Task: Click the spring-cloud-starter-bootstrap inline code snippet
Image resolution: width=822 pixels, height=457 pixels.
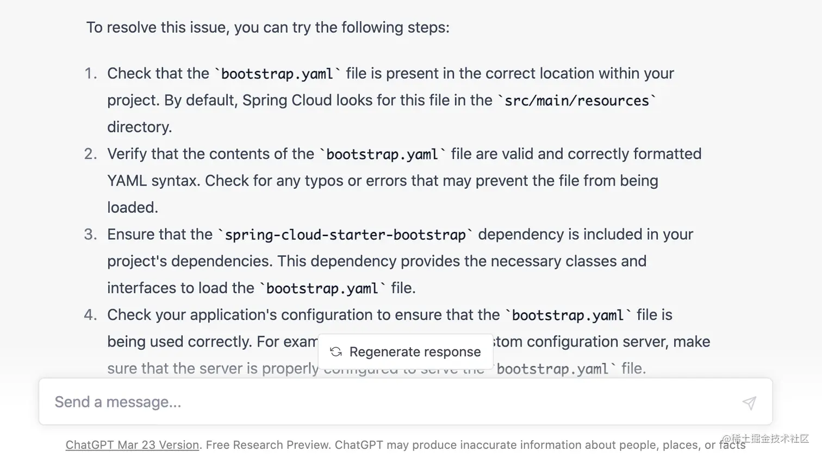Action: click(345, 234)
